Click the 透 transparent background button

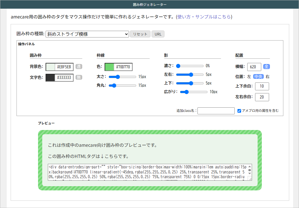(x=79, y=67)
